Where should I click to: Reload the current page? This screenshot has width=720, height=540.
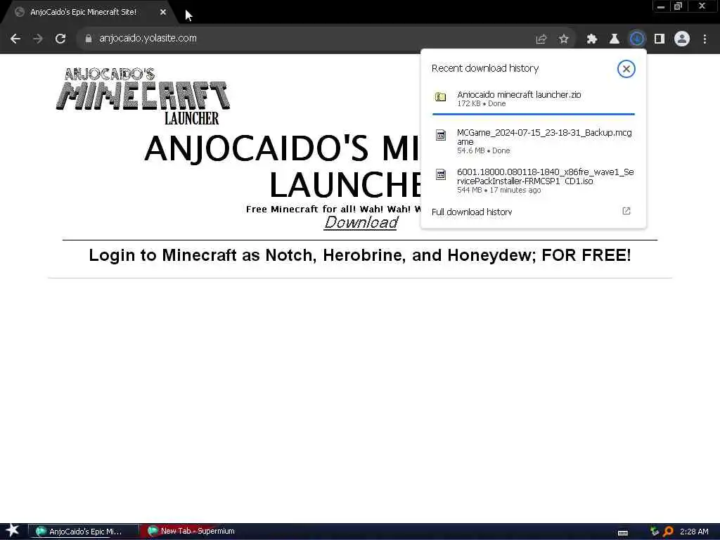60,39
